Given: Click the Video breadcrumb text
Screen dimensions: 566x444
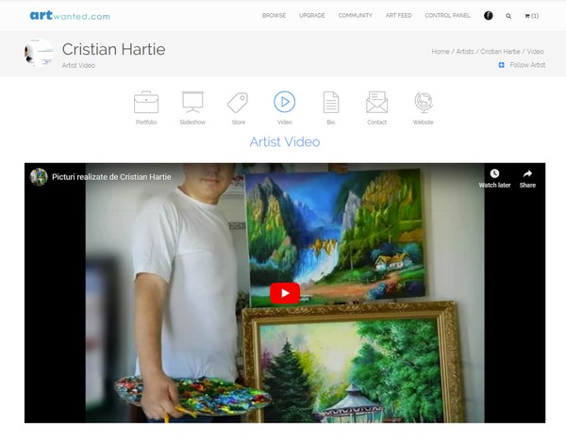Looking at the screenshot, I should click(x=535, y=52).
